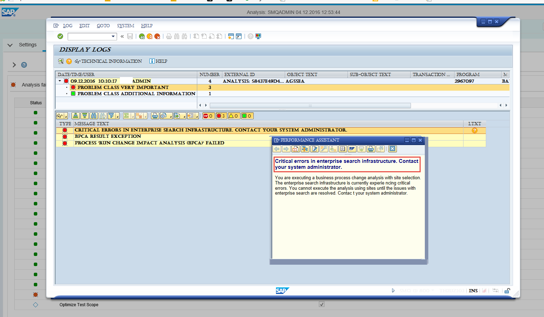Toggle the red error messages filter showing 3
This screenshot has height=317, width=544.
(221, 116)
